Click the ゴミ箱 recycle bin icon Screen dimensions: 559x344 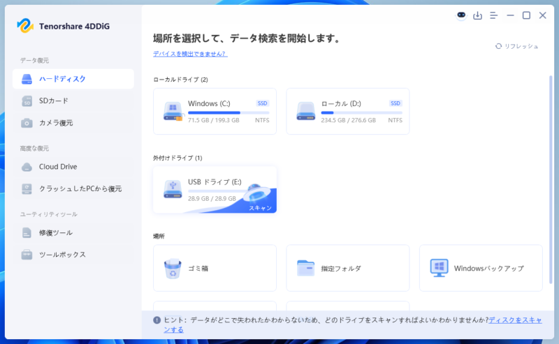[173, 268]
